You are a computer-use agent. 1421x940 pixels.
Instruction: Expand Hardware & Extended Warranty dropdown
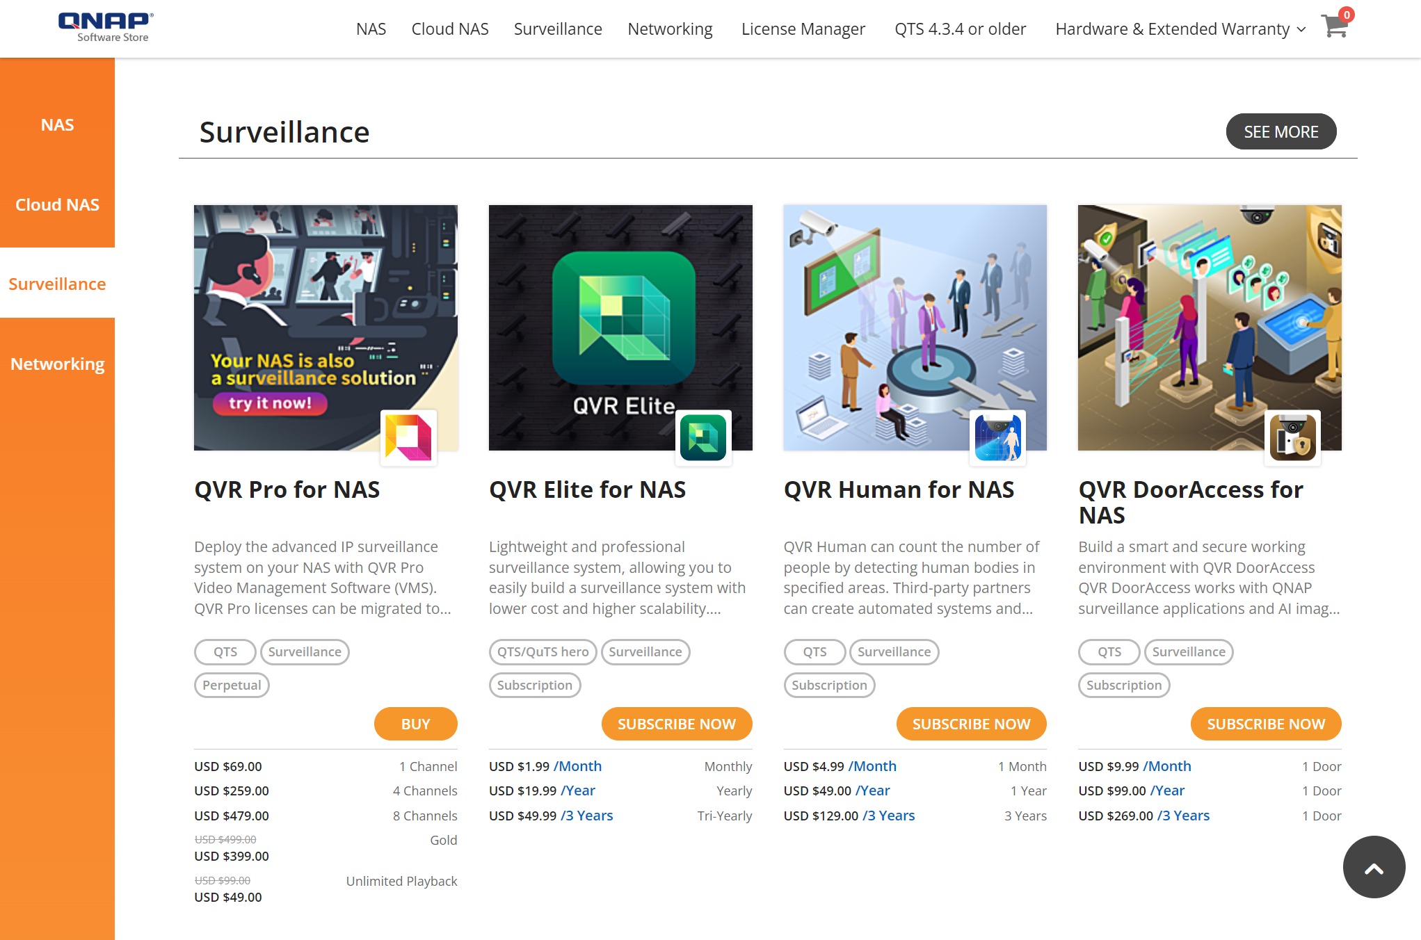[1180, 29]
